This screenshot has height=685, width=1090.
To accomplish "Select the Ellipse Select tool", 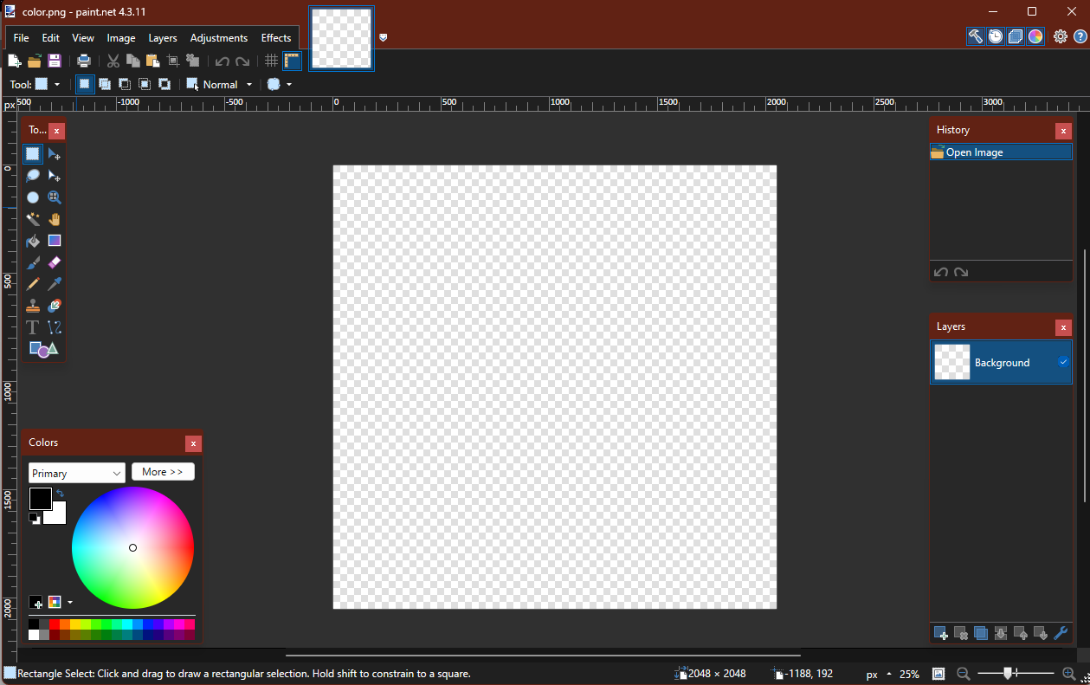I will [33, 197].
